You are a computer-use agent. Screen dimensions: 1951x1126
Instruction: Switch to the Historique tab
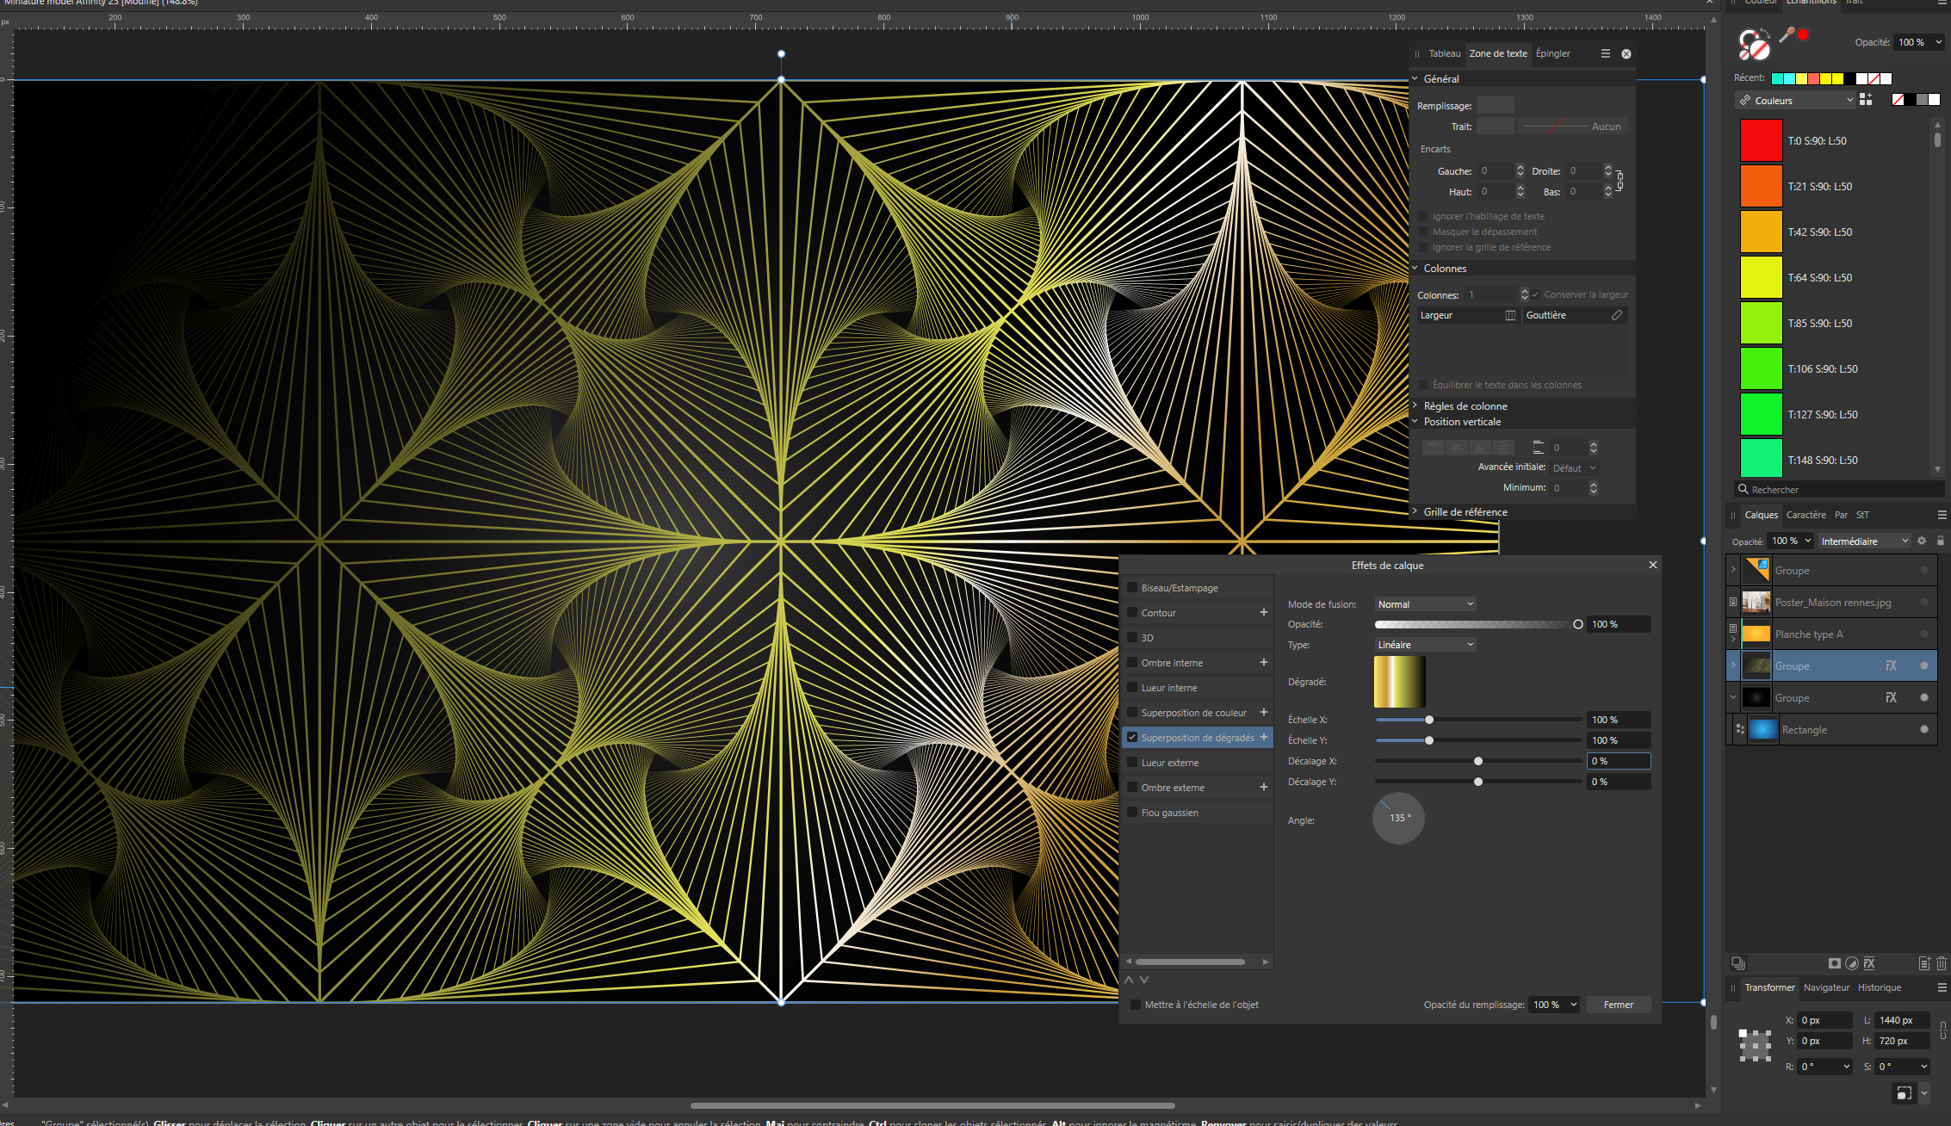1879,987
